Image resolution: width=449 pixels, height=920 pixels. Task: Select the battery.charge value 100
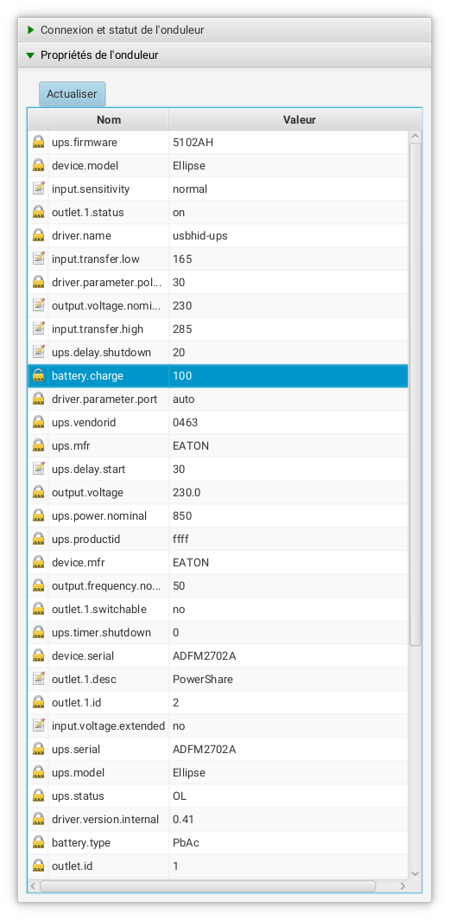click(x=182, y=375)
